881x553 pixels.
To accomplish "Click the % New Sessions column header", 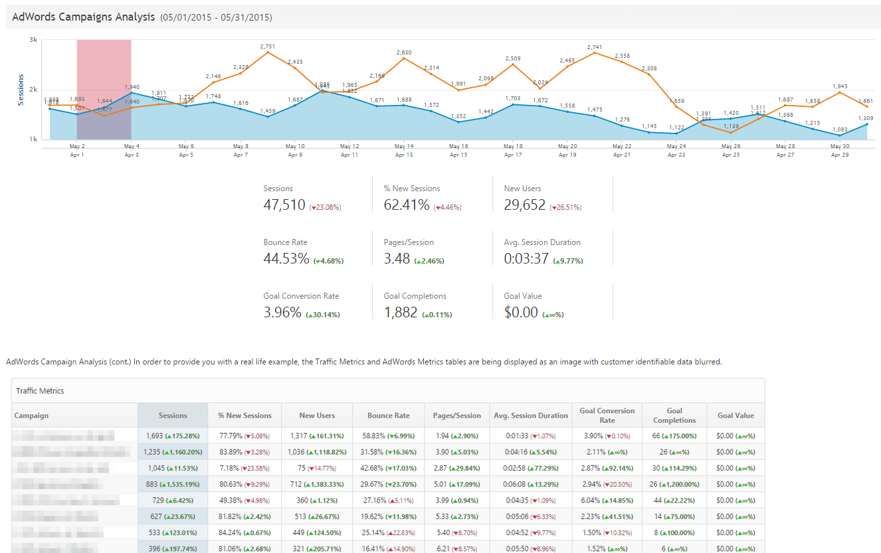I will click(x=245, y=416).
